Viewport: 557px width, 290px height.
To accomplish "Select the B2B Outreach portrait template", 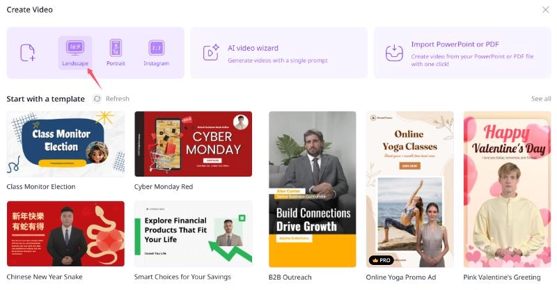I will click(312, 189).
